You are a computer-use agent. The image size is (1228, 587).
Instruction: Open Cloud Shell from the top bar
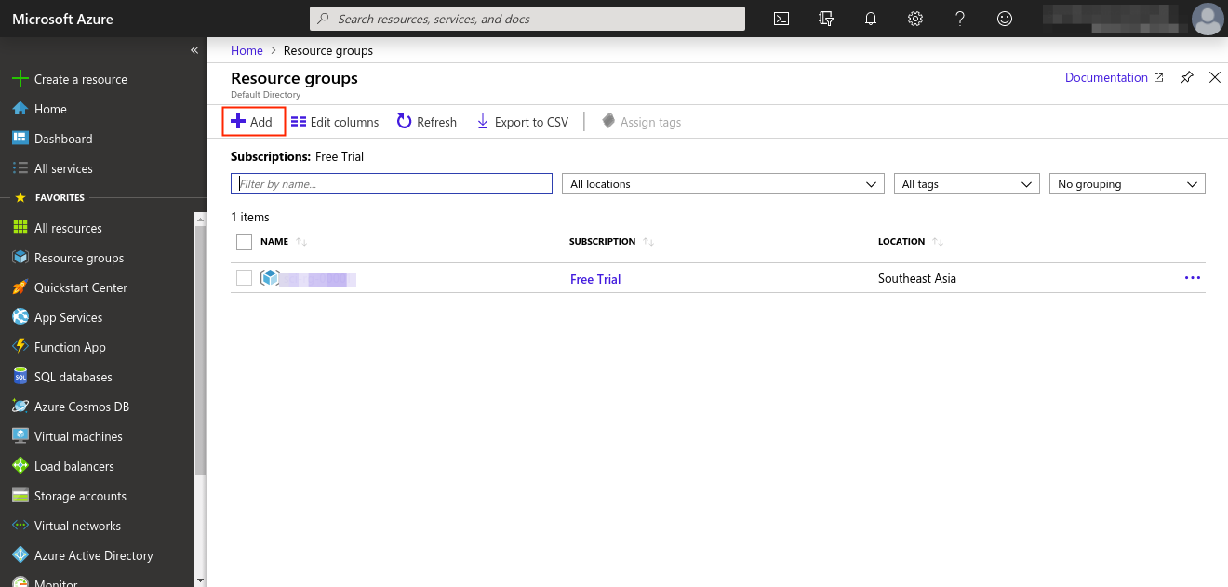pyautogui.click(x=781, y=19)
